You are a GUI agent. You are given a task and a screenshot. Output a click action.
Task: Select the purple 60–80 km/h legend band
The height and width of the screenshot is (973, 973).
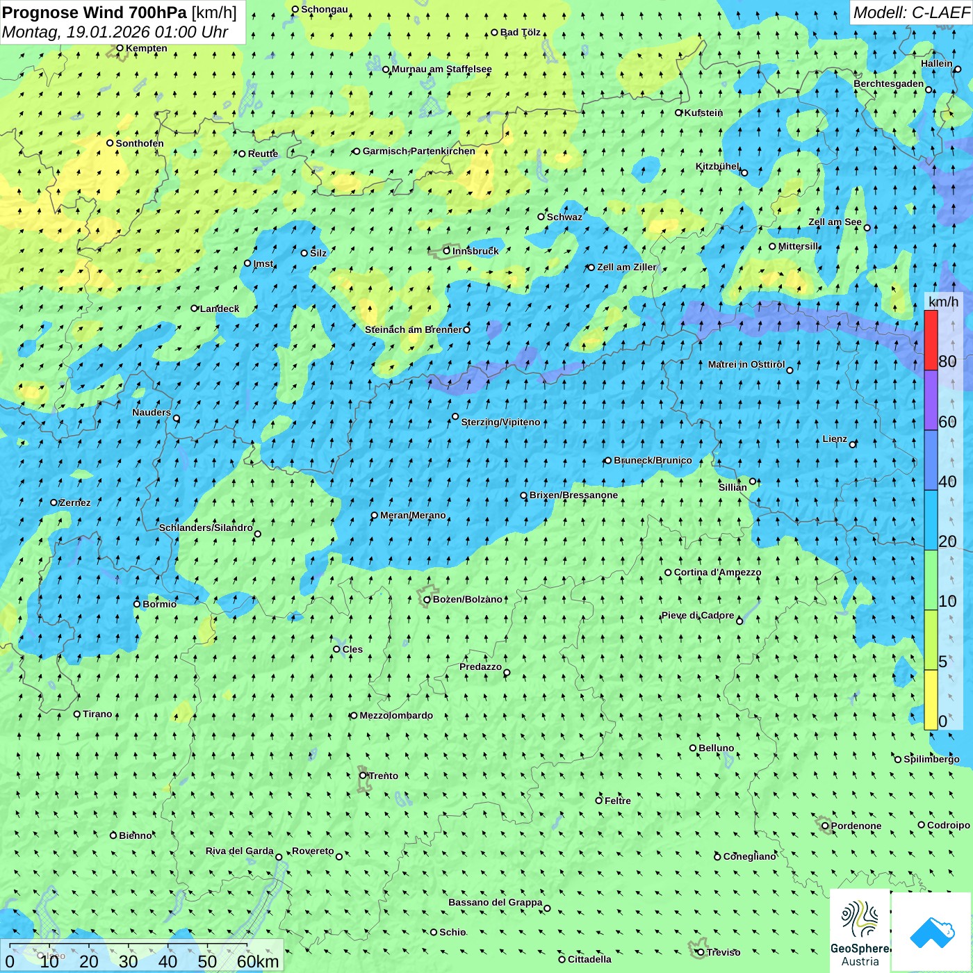(x=931, y=400)
